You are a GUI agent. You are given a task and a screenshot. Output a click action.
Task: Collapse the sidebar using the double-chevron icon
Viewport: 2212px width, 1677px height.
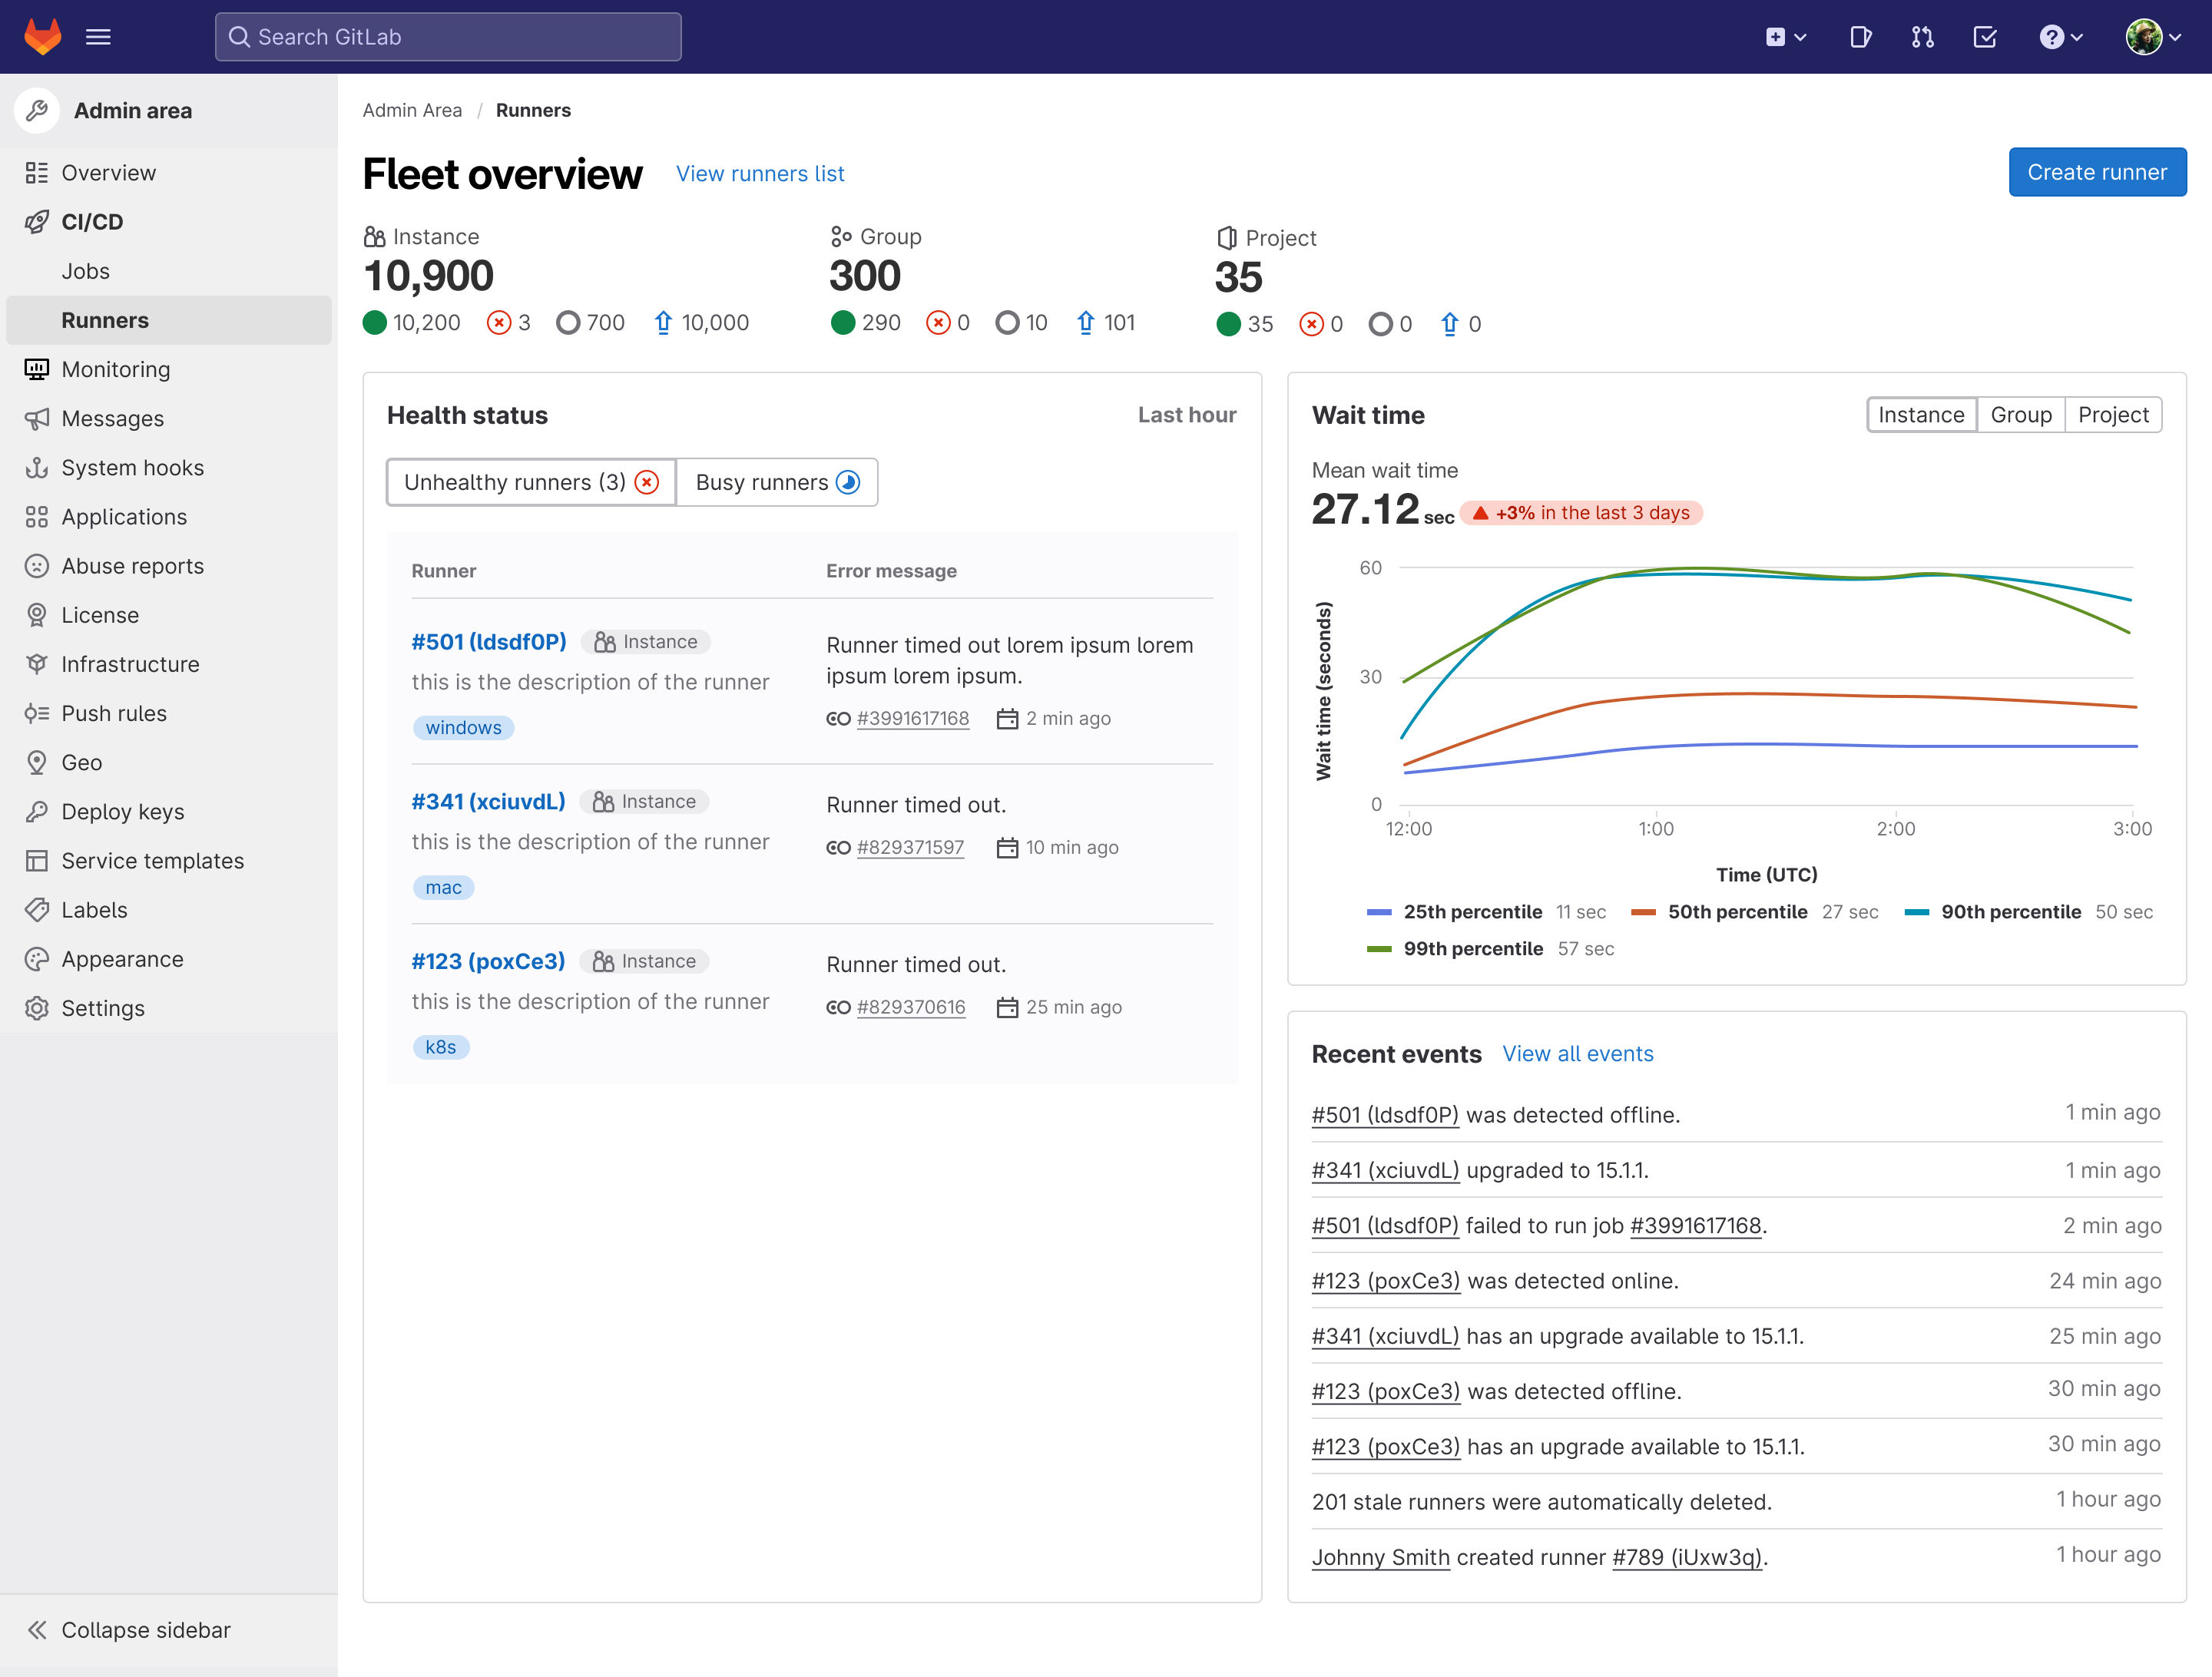click(38, 1629)
